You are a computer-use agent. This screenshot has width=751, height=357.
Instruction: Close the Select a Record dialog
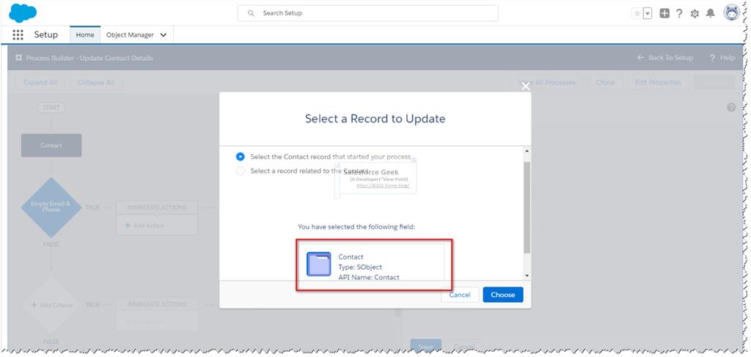525,87
